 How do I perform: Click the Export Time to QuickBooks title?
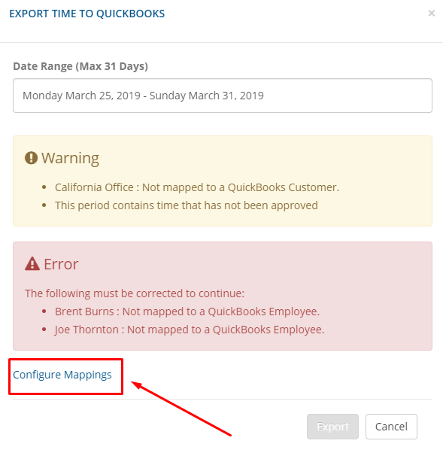87,14
